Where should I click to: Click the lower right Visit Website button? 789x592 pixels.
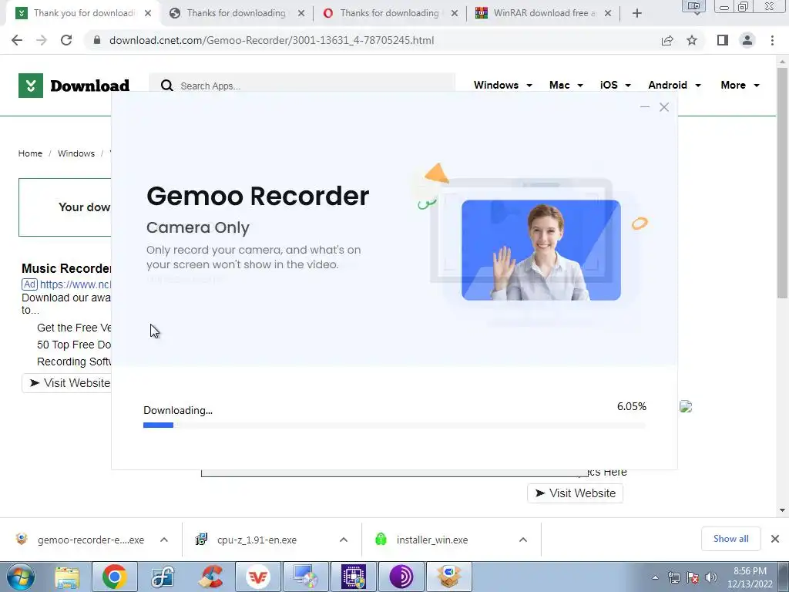(x=575, y=493)
